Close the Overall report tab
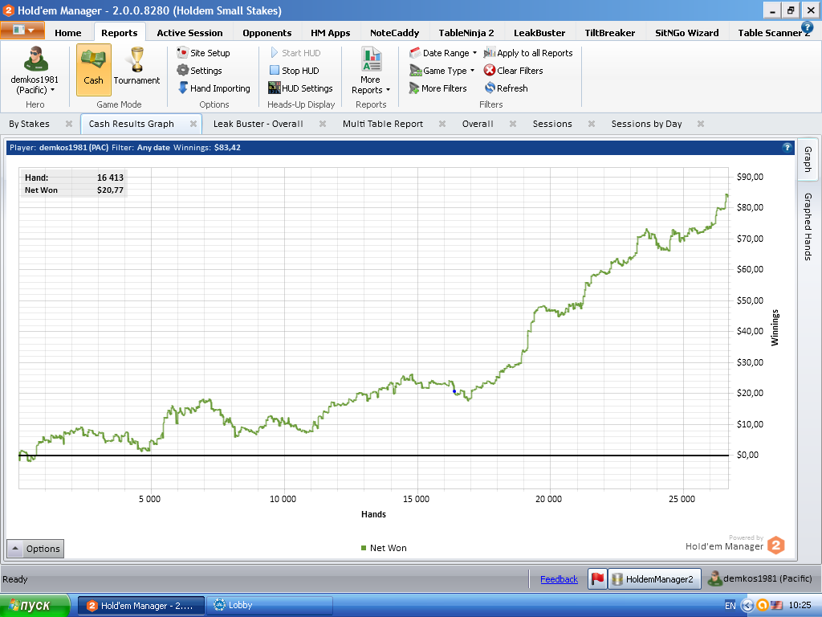The image size is (822, 617). tap(513, 124)
